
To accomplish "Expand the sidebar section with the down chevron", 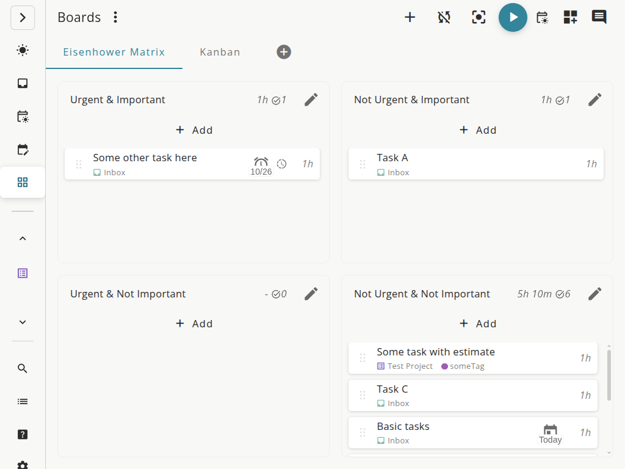I will coord(23,322).
